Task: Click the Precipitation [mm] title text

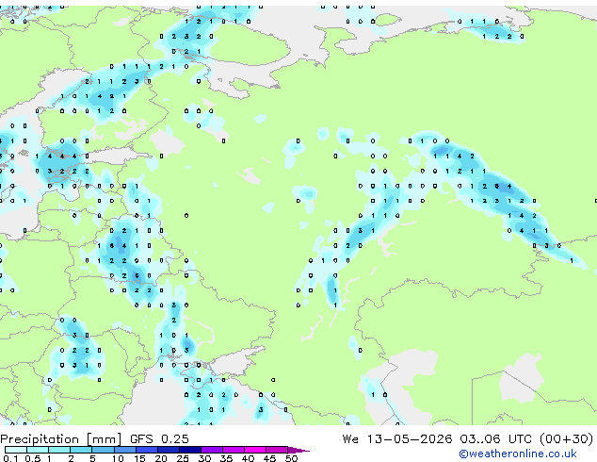Action: pos(61,439)
